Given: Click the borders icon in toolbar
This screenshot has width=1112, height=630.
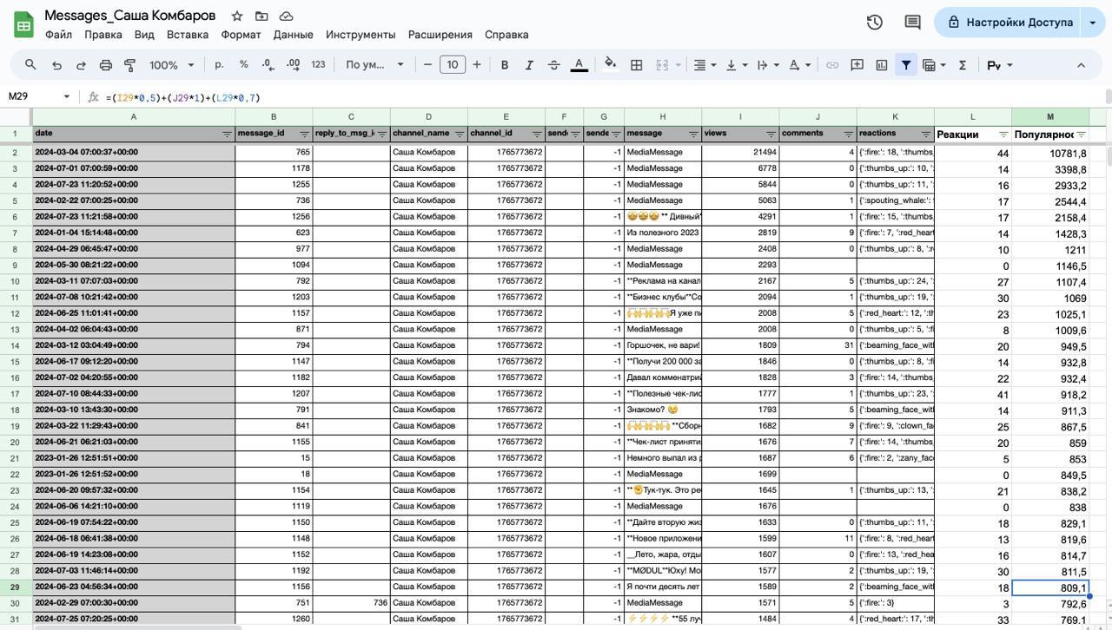Looking at the screenshot, I should pos(636,65).
